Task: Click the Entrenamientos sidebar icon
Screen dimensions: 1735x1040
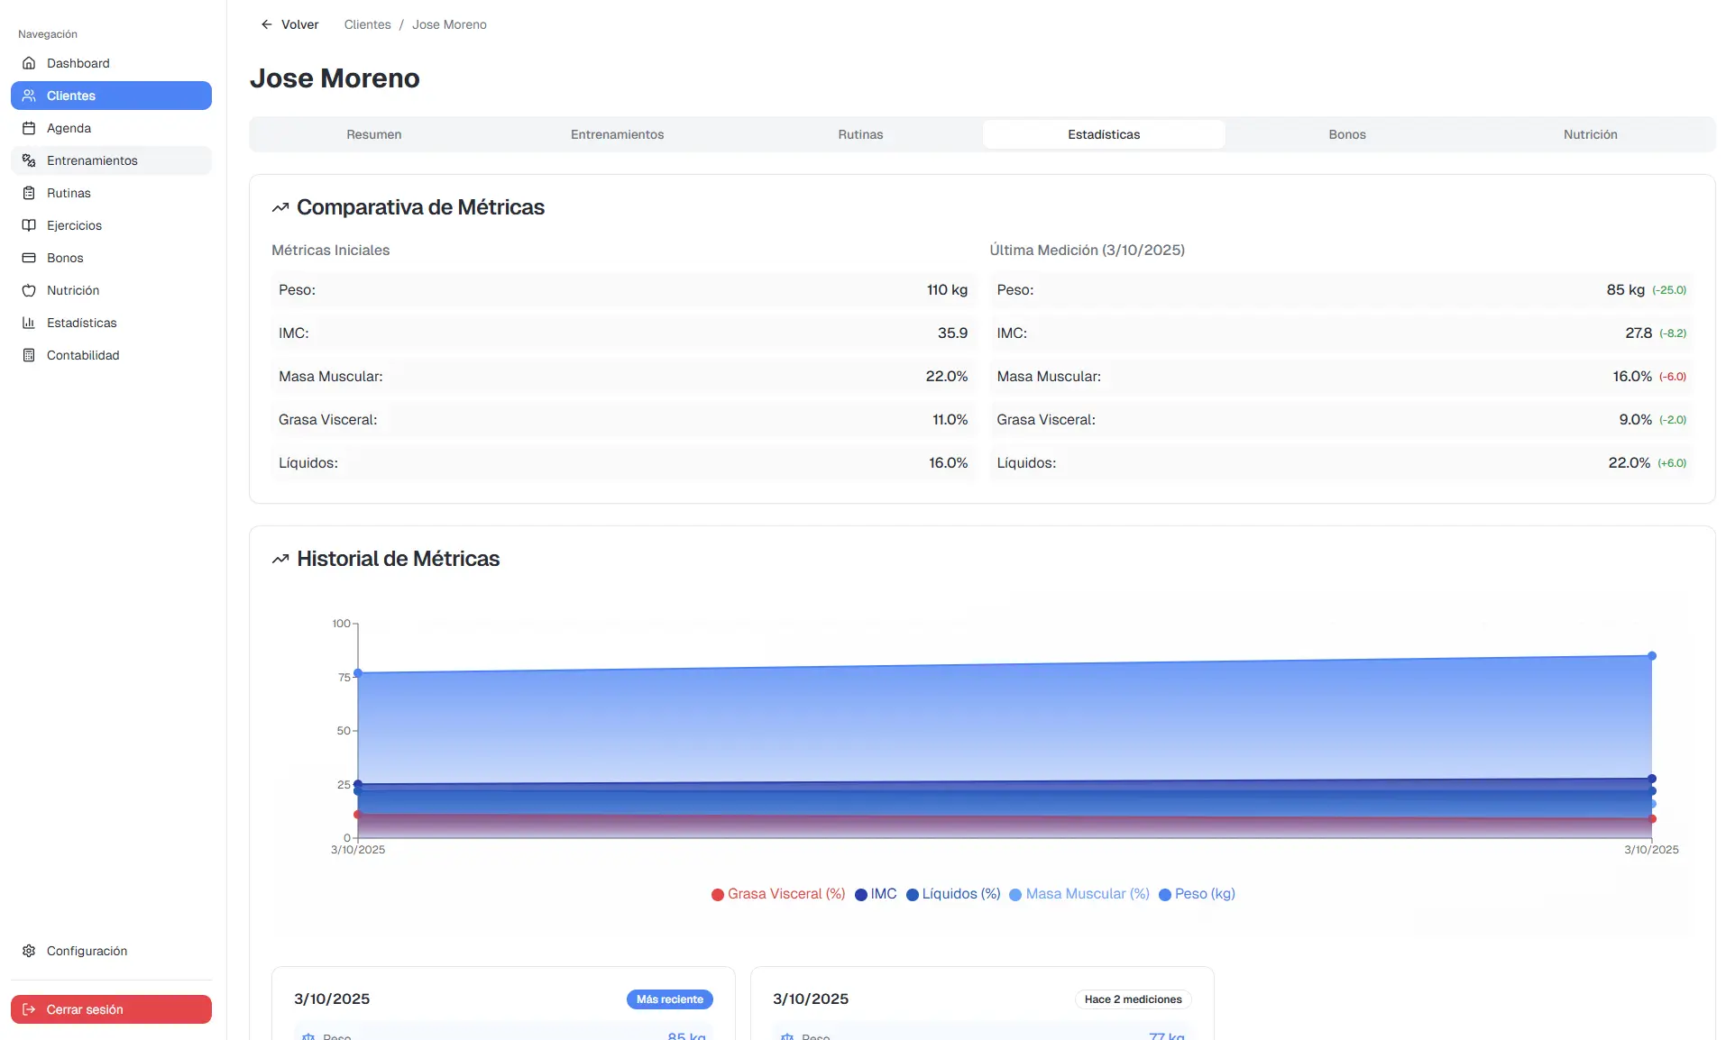Action: click(x=29, y=160)
